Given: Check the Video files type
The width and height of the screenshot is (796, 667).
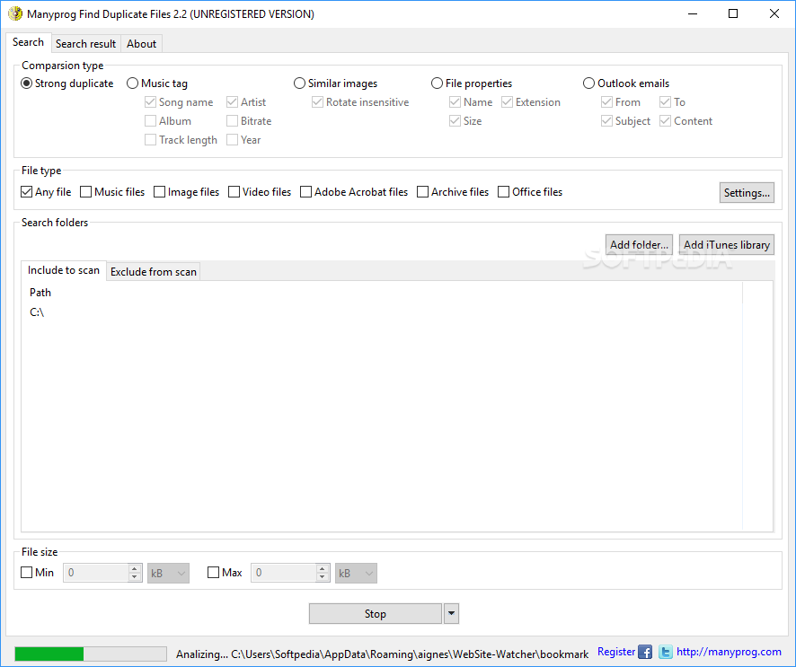Looking at the screenshot, I should 260,192.
